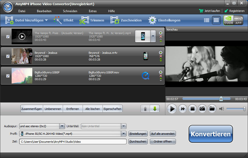Open the Zuschneiden crop tool

(x=126, y=20)
